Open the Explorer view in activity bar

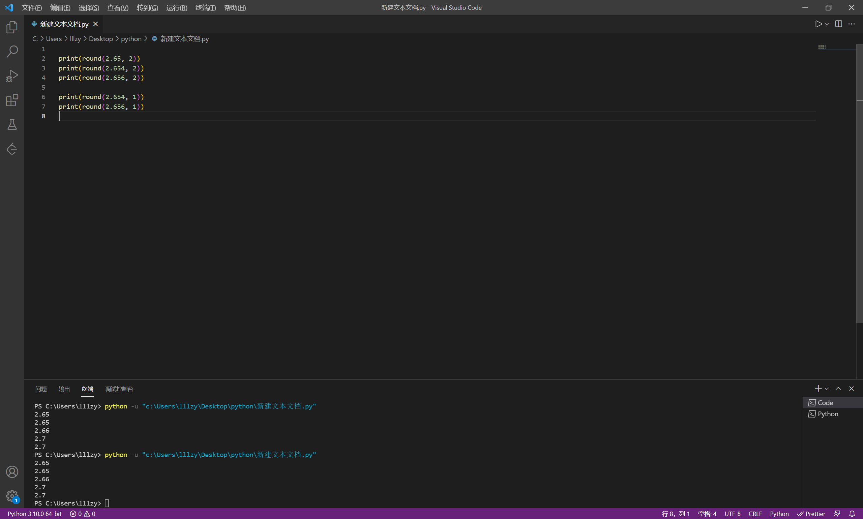click(12, 27)
